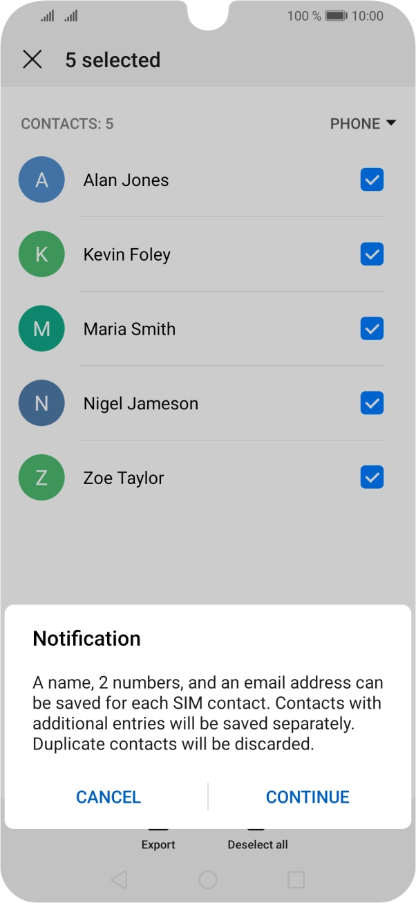Tap Zoe Taylor avatar icon

pos(41,478)
